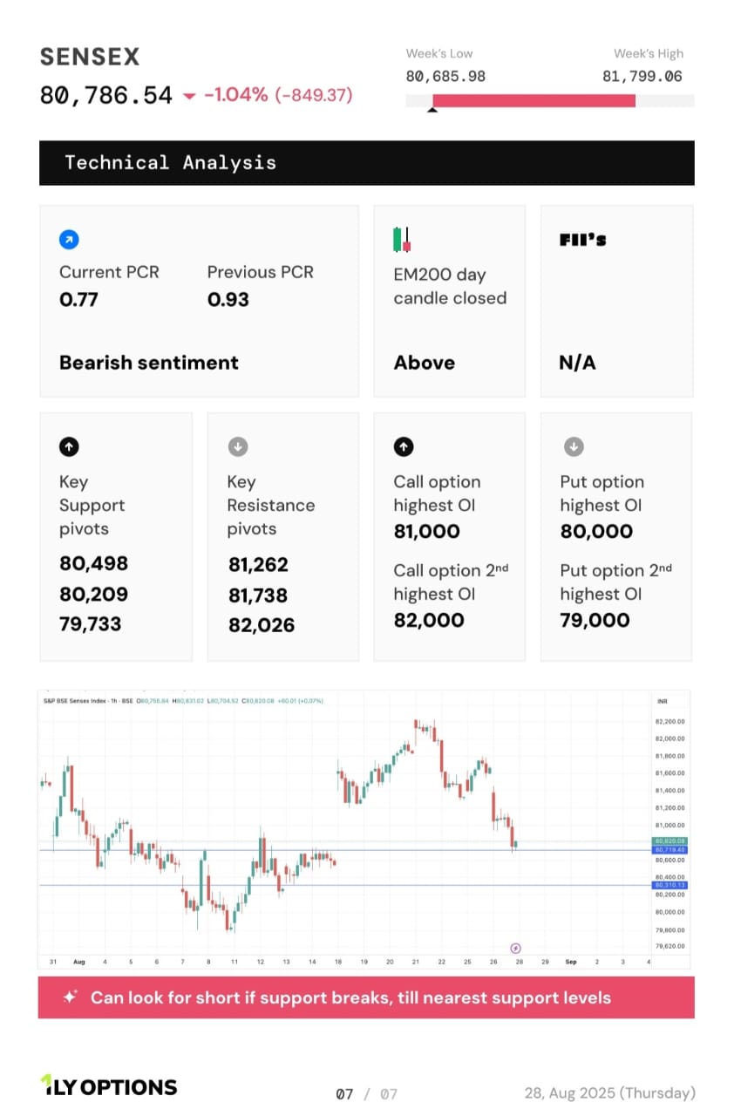
Task: Click the gray down-arrow icon above Key Resistance pivots
Action: [237, 446]
